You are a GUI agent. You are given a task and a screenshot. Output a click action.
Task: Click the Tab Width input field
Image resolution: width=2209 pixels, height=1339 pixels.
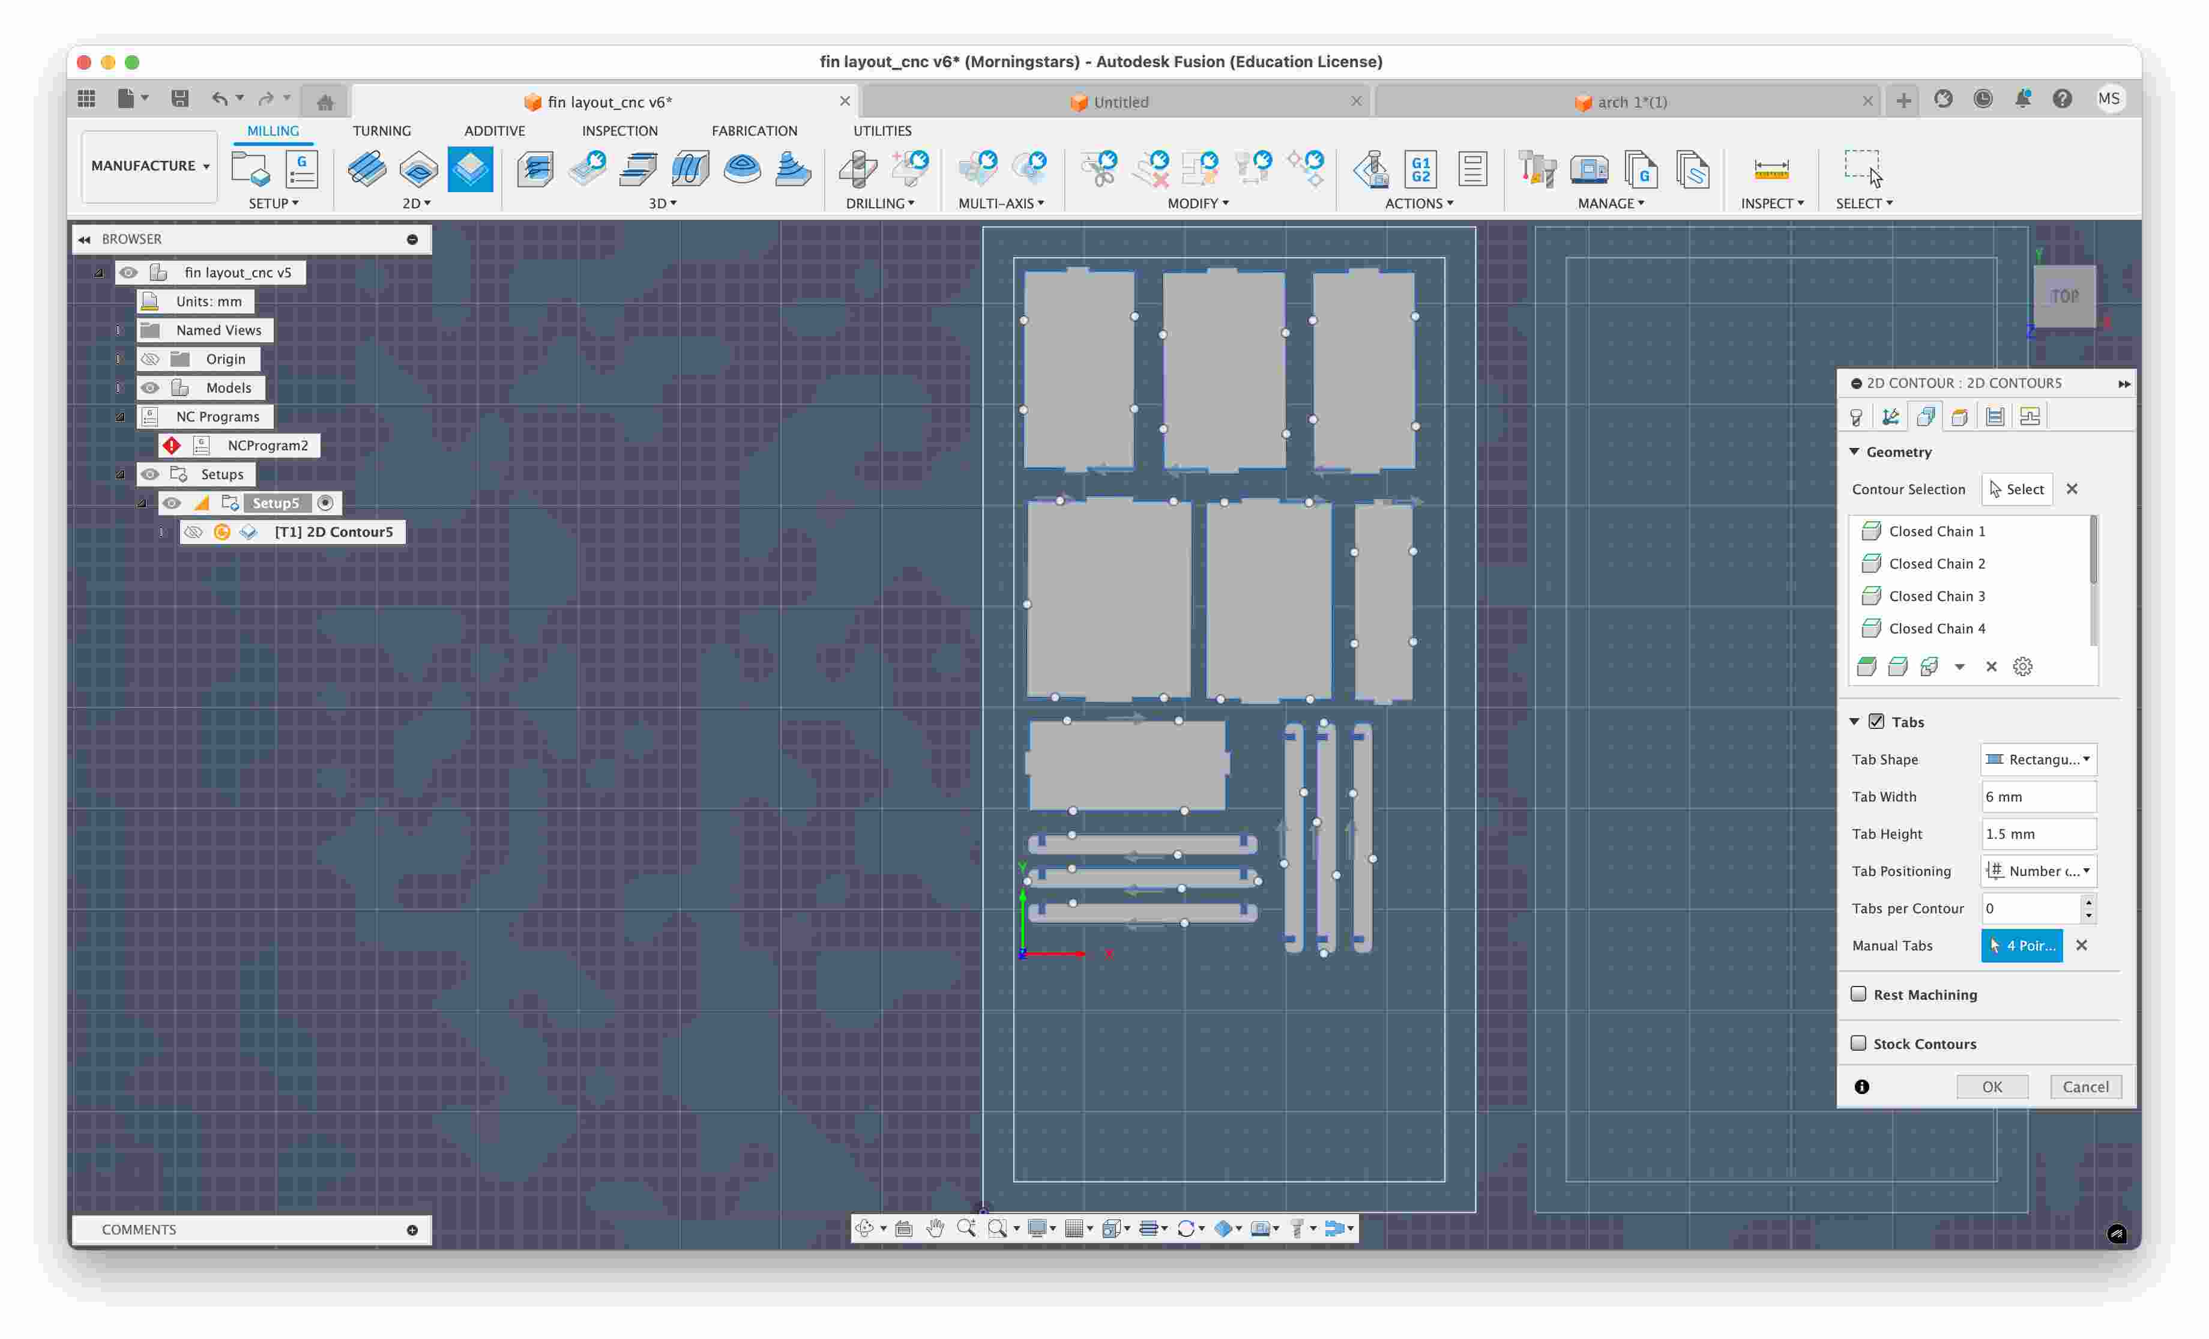[x=2038, y=796]
